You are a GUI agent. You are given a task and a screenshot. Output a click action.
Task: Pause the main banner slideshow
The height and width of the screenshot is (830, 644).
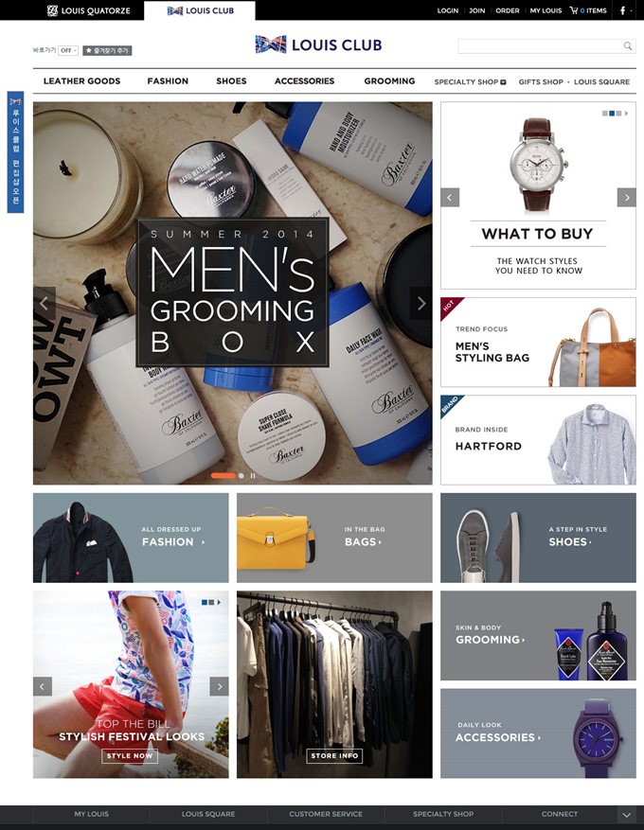253,475
